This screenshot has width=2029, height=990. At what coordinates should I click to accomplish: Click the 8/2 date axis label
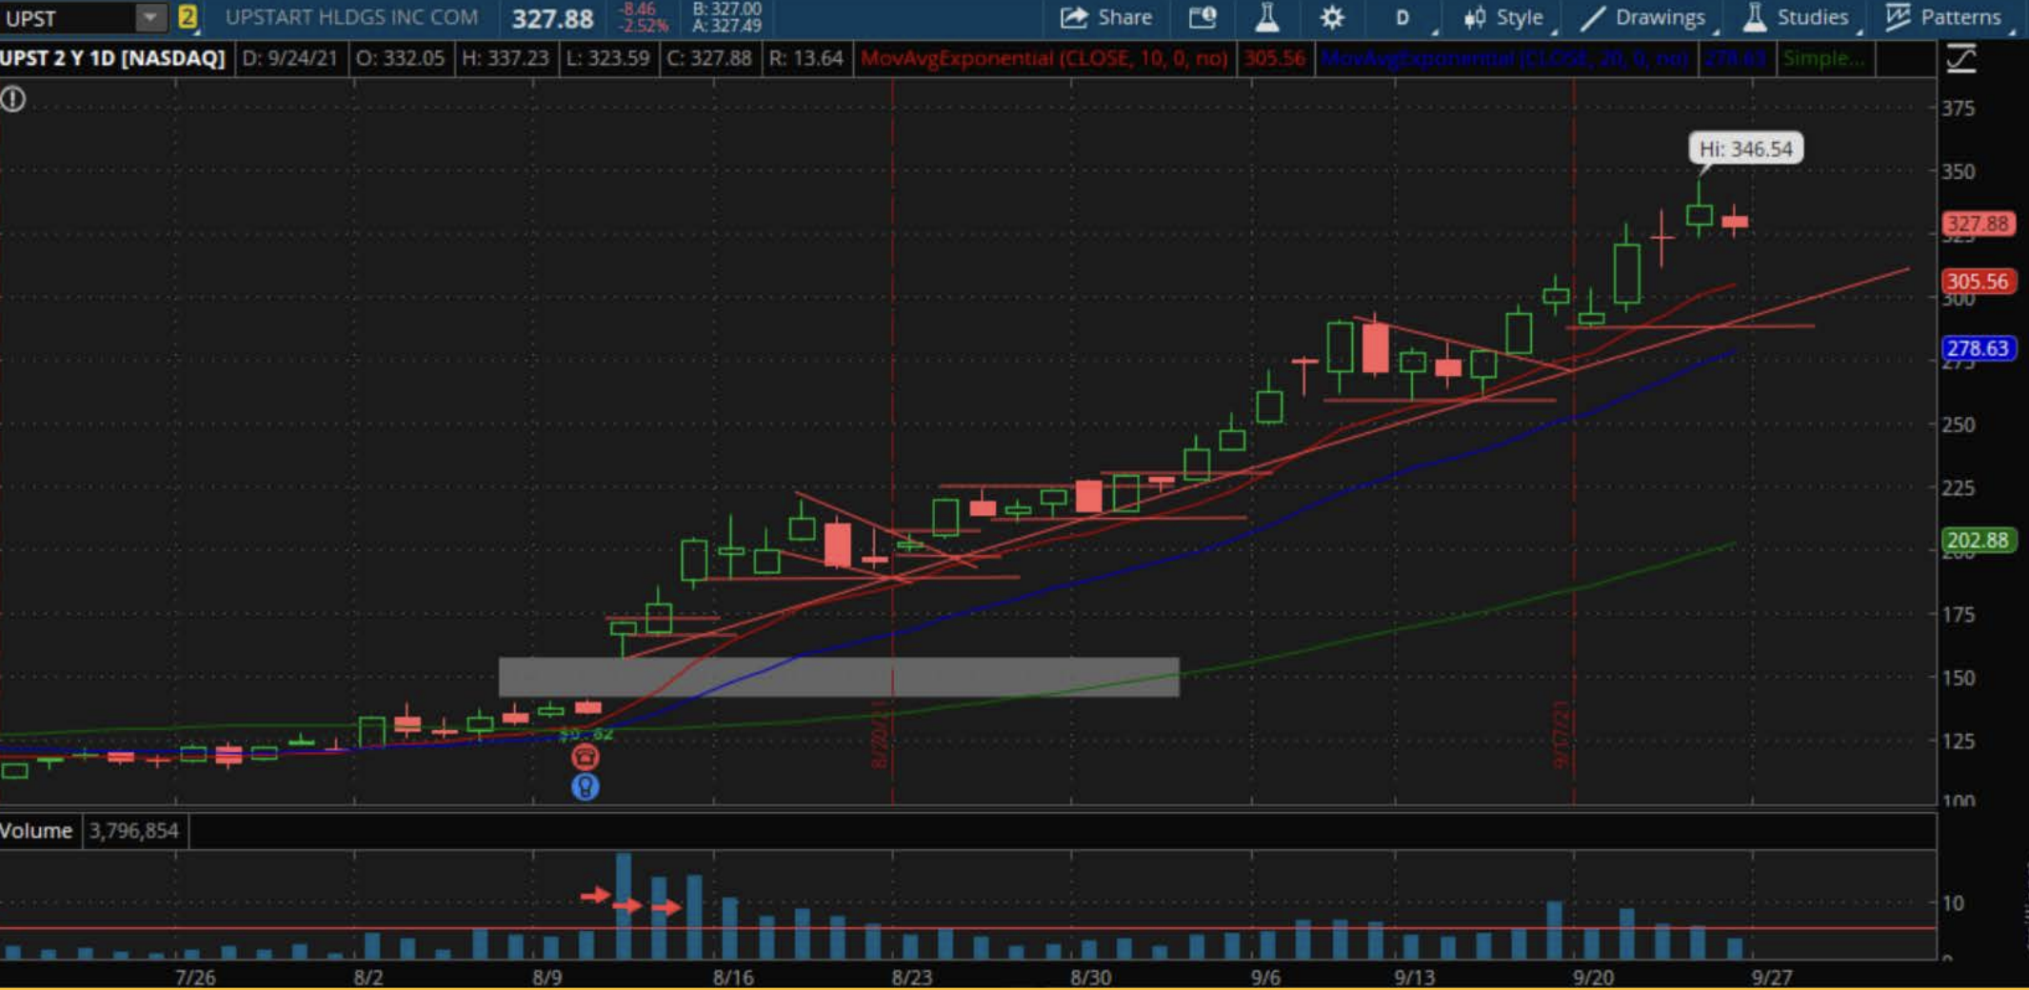pos(368,978)
